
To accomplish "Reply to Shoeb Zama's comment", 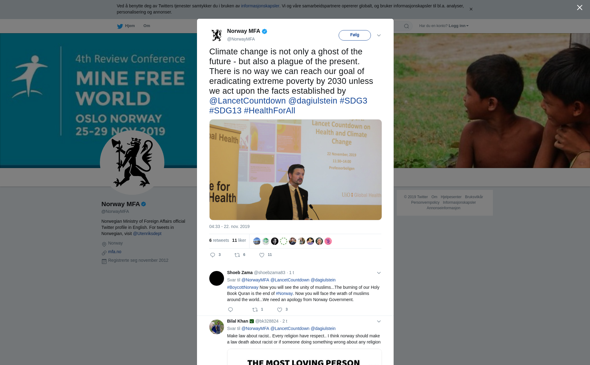I will click(230, 310).
